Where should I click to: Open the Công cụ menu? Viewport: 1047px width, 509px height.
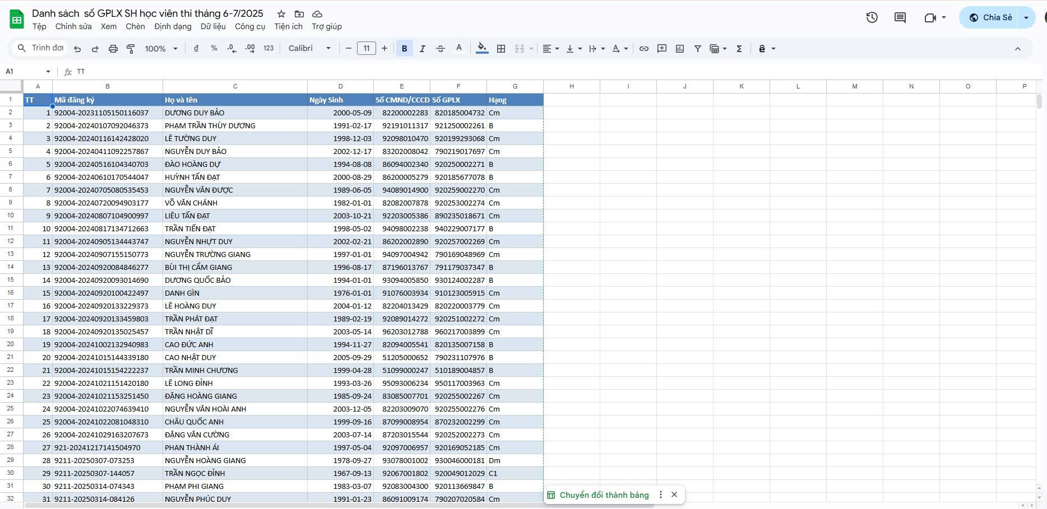pos(250,26)
